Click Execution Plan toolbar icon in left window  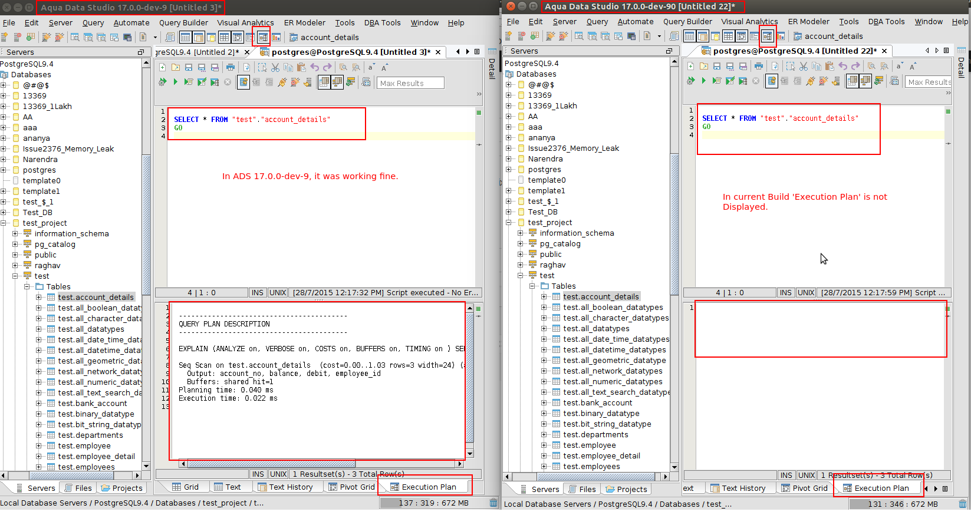click(x=263, y=37)
